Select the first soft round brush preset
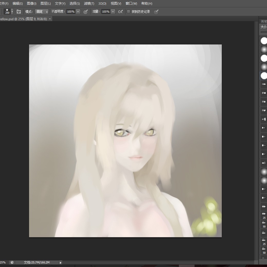Screen dimensions: 267x267 (264, 49)
